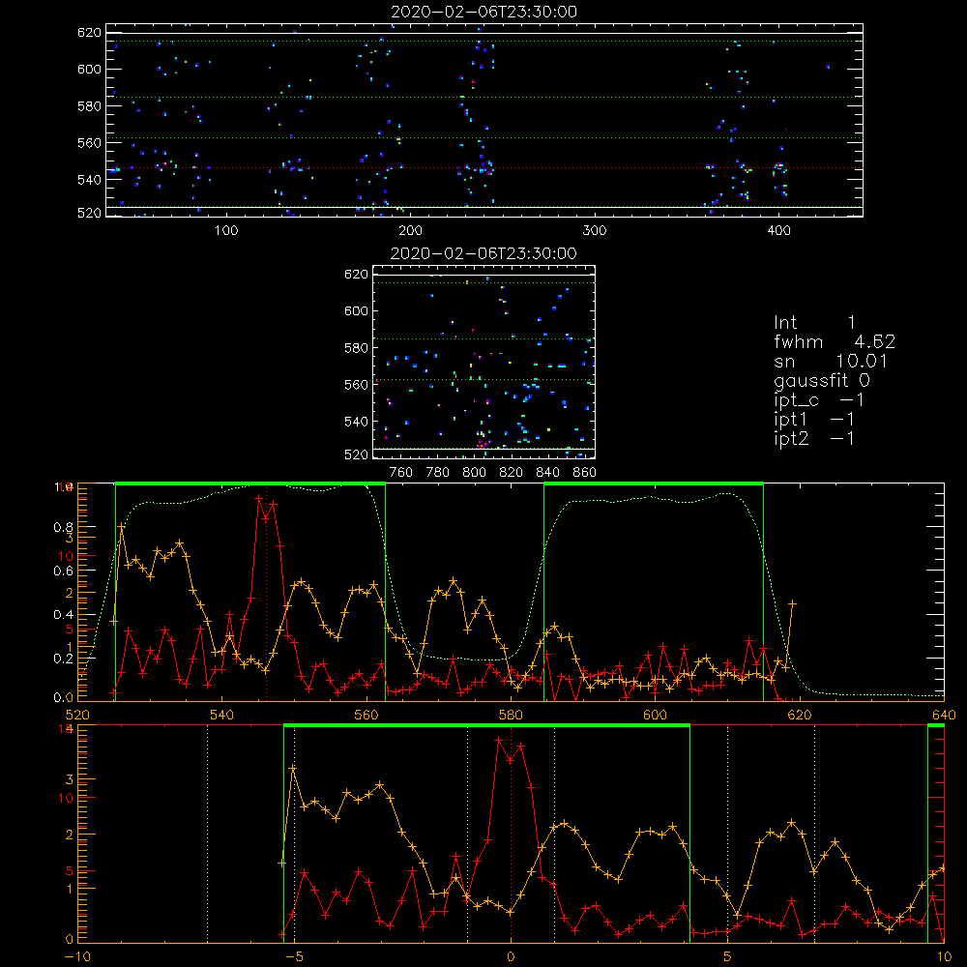This screenshot has height=967, width=967.
Task: Click x-axis label 5 below the bottom plot
Action: (x=727, y=957)
